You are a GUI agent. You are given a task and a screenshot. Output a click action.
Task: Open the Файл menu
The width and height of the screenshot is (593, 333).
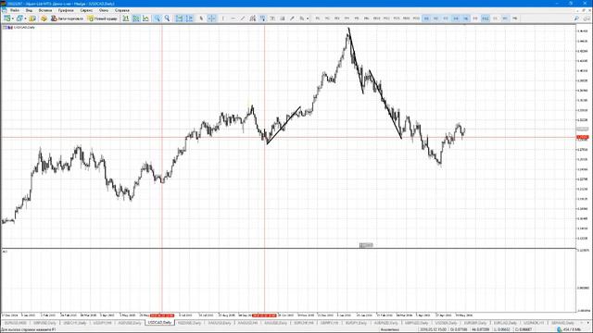15,10
